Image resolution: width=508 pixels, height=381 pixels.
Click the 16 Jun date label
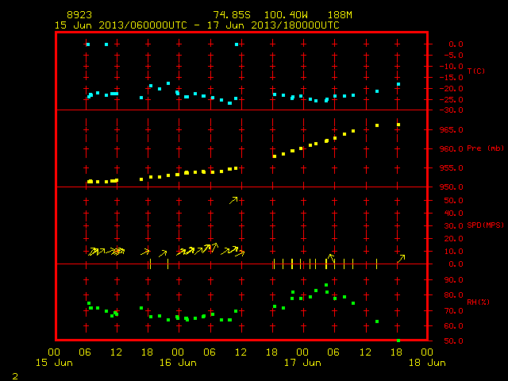click(x=178, y=363)
